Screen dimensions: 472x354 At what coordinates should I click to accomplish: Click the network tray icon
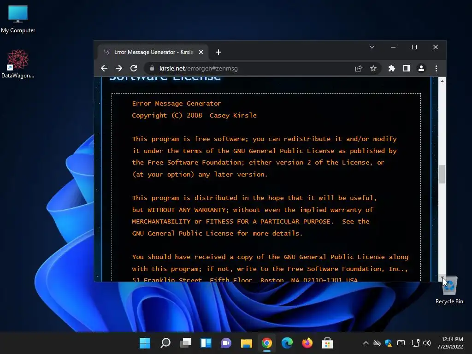pos(416,343)
